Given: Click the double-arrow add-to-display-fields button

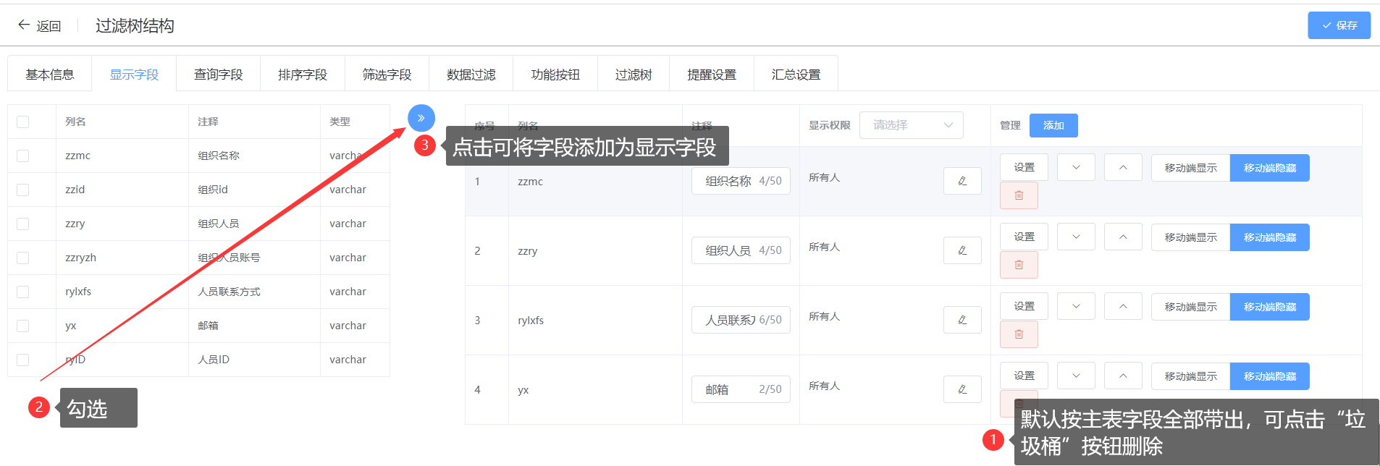Looking at the screenshot, I should coord(421,118).
